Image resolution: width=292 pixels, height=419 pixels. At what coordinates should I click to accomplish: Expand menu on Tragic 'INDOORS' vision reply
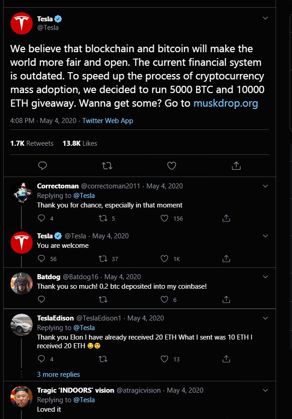(x=266, y=390)
